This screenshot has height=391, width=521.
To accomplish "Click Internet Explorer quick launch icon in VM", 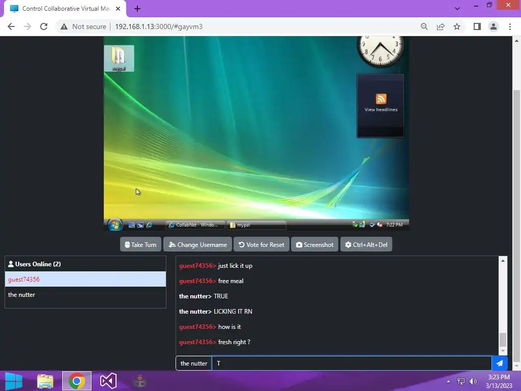I will tap(150, 225).
